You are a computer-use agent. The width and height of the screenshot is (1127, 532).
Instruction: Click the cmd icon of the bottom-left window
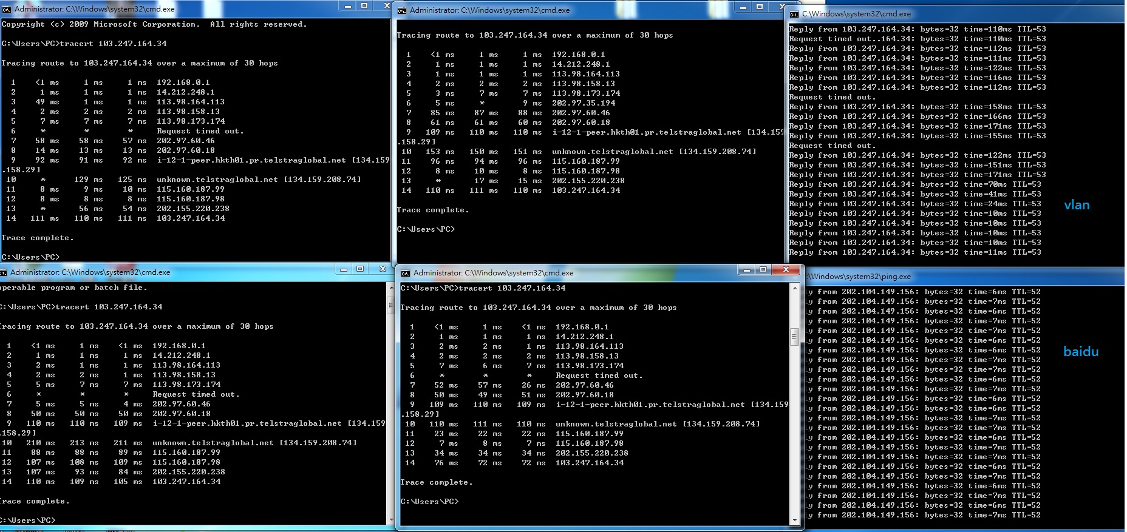(4, 272)
